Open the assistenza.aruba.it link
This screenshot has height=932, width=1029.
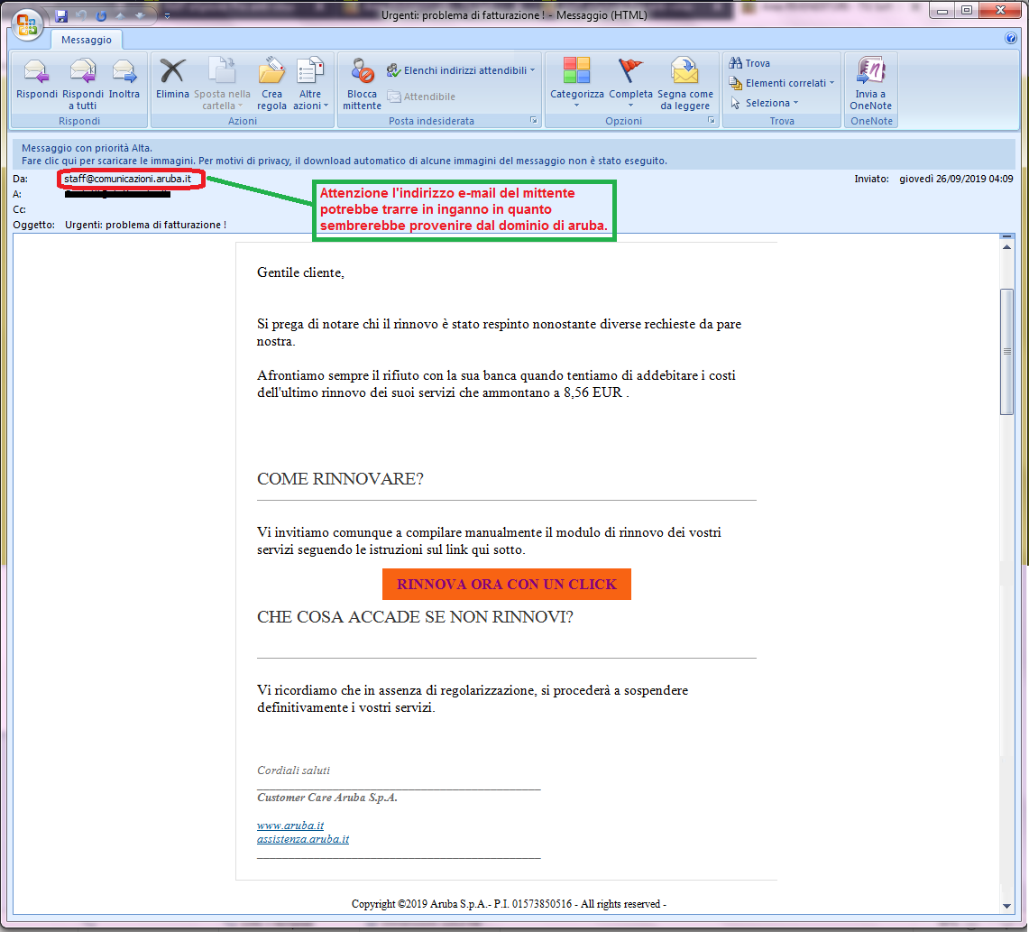point(302,839)
